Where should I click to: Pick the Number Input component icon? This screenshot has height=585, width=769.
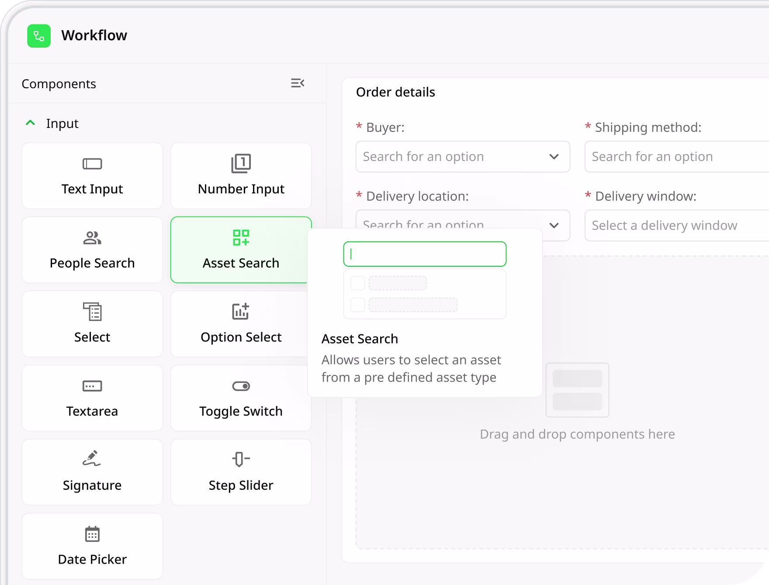click(241, 164)
